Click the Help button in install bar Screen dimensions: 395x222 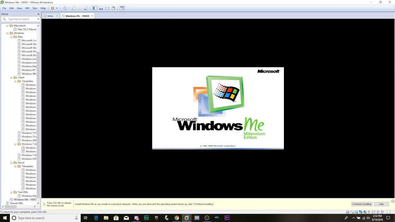381,204
